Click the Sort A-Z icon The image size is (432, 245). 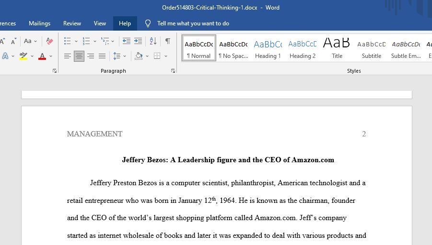[153, 41]
